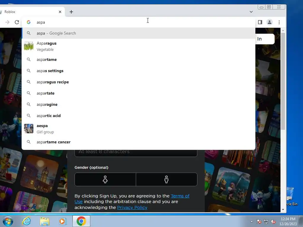Open Windows Media Player from taskbar

63,221
